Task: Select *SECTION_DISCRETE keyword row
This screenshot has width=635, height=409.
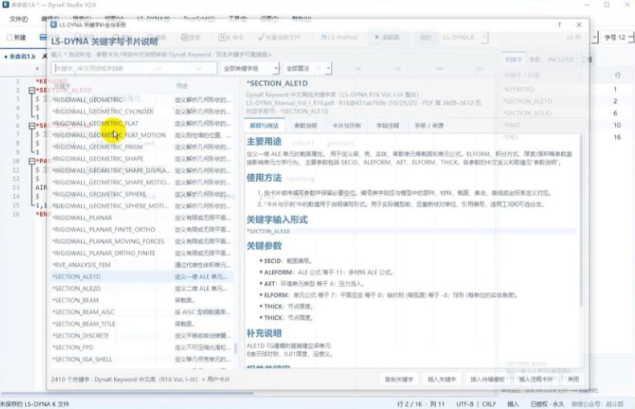Action: tap(141, 336)
